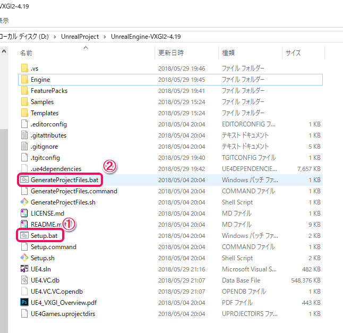This screenshot has width=343, height=333.
Task: Sort by the サイズ column header
Action: [293, 53]
